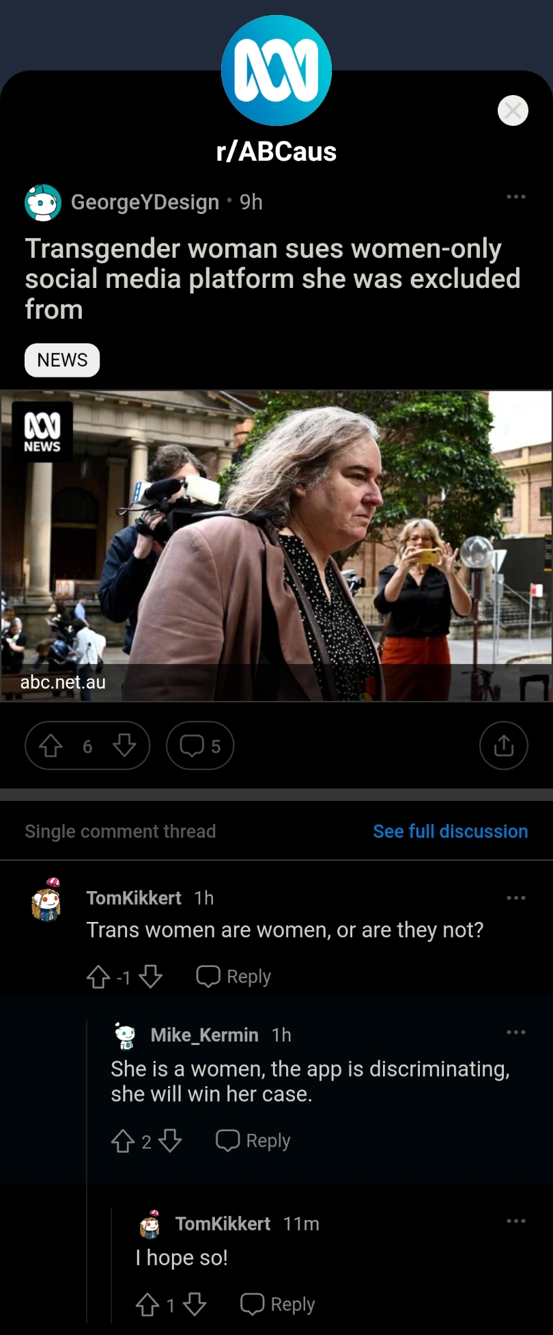Open the abc.net.au article thumbnail

click(x=276, y=546)
